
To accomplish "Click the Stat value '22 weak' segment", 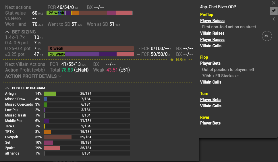I will tap(52, 13).
